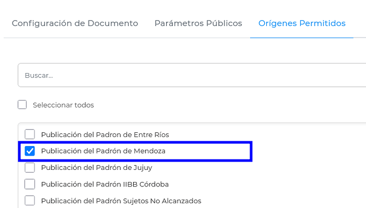Enable Publicación del Padrón IIBB Córdoba checkbox
Image resolution: width=366 pixels, height=208 pixels.
30,184
